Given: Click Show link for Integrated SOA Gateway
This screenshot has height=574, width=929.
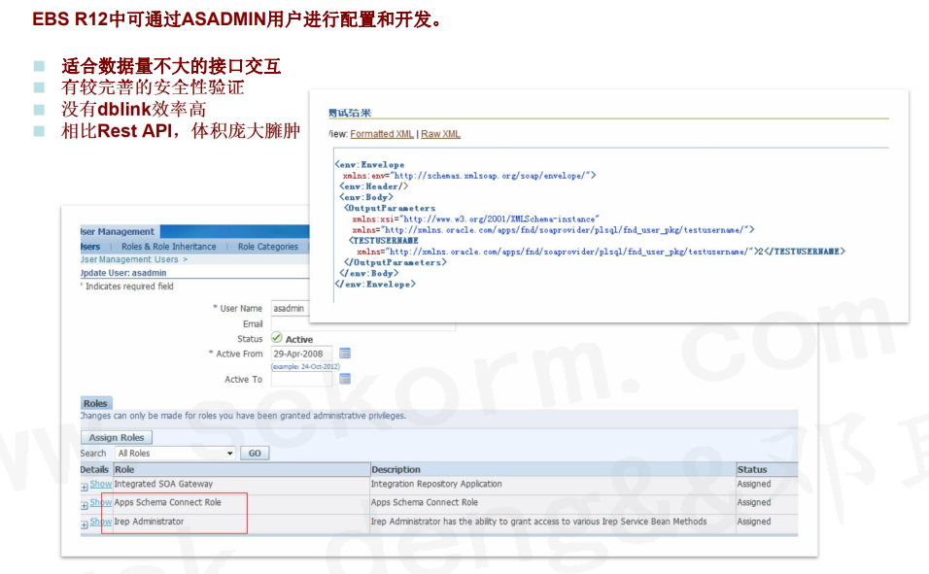Looking at the screenshot, I should tap(101, 484).
